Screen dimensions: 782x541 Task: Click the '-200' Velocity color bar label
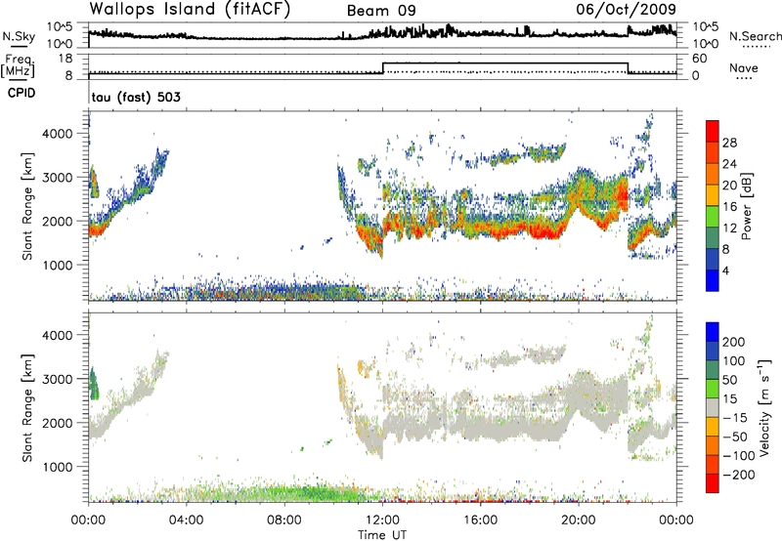pyautogui.click(x=738, y=475)
